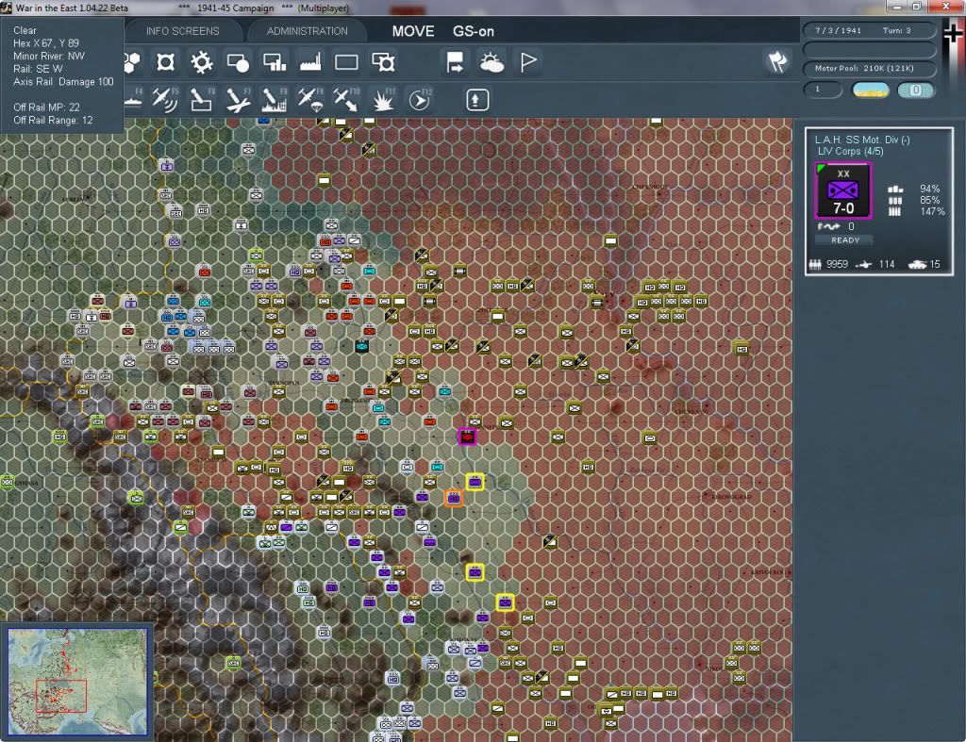Screen dimensions: 966x742
Task: Click the READY status button
Action: 844,240
